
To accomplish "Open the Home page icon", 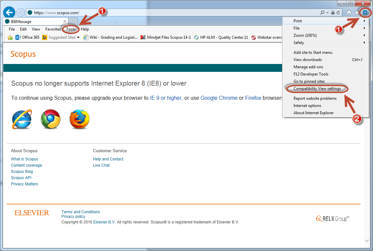I will click(349, 12).
